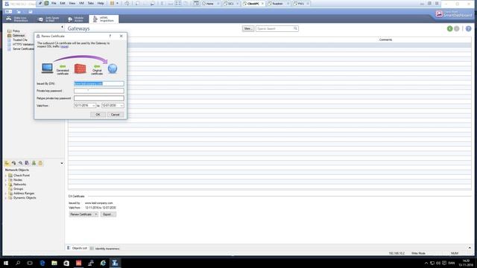Click the SmartDashboard main menu icon

(x=8, y=12)
